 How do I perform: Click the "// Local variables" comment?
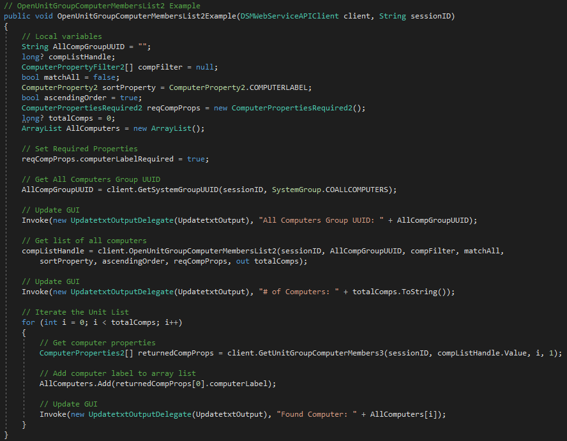click(62, 36)
